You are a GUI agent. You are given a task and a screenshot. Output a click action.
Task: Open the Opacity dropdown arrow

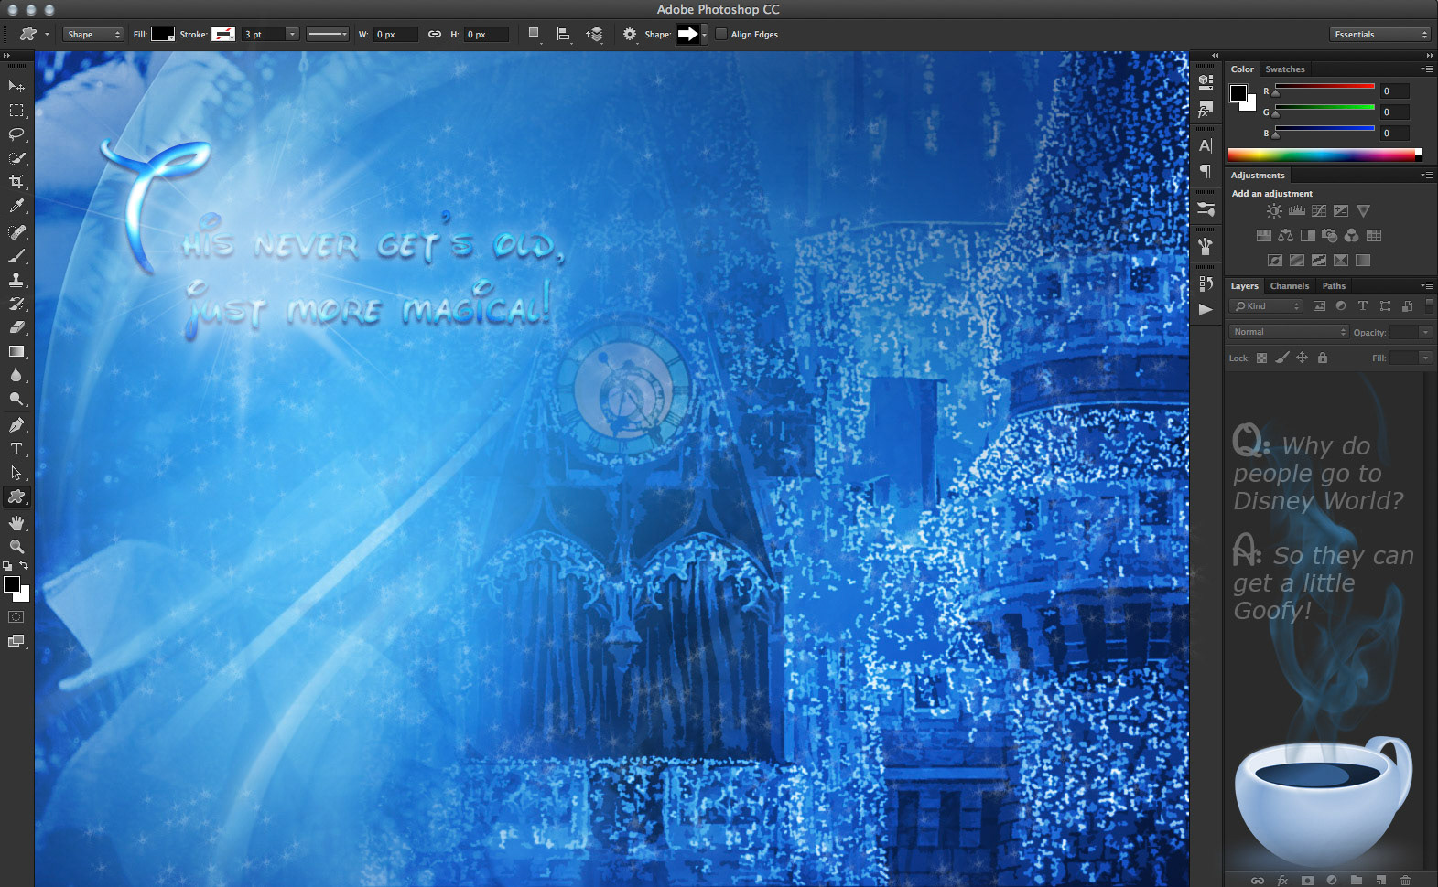click(x=1425, y=332)
